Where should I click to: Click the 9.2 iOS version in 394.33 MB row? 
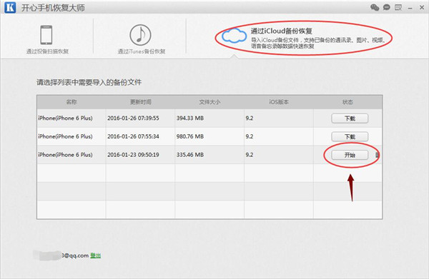click(x=250, y=118)
